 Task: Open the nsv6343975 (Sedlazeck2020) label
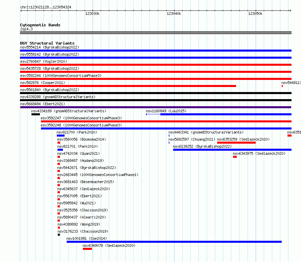click(x=259, y=153)
